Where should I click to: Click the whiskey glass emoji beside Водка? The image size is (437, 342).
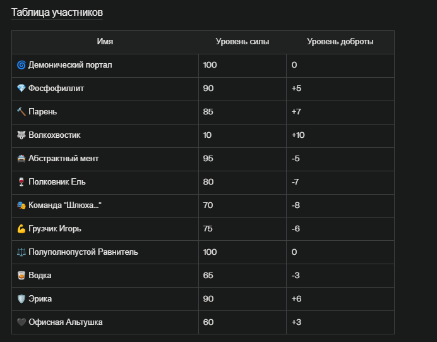[21, 276]
